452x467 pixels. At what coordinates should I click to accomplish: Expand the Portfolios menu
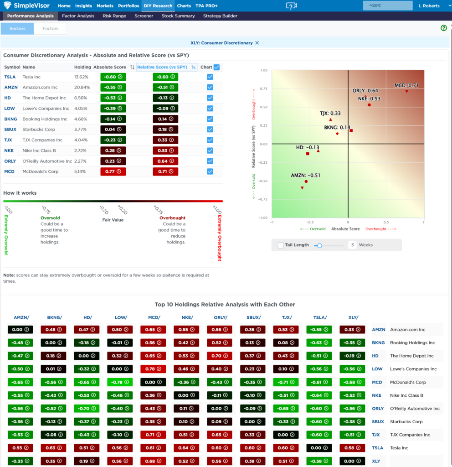point(128,6)
